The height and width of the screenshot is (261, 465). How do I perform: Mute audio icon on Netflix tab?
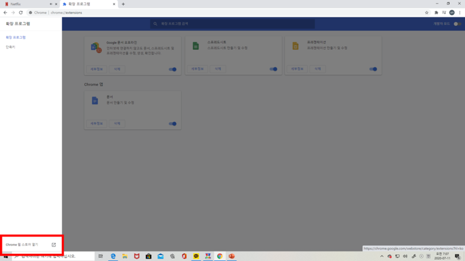point(51,4)
